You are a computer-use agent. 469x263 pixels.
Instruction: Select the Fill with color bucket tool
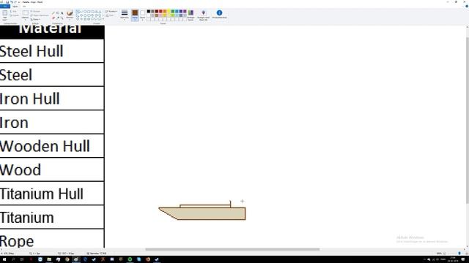57,13
